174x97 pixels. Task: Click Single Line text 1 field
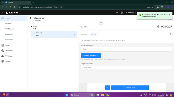(x=127, y=49)
